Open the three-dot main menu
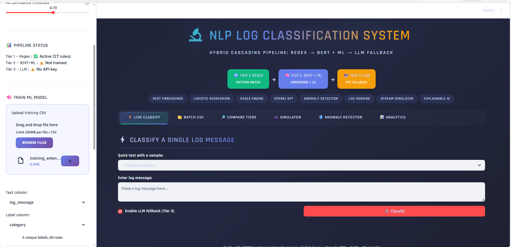Viewport: 511px width, 247px height. pyautogui.click(x=501, y=10)
